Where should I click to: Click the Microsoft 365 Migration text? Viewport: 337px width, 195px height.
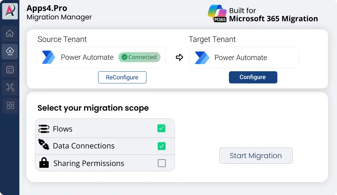click(273, 19)
